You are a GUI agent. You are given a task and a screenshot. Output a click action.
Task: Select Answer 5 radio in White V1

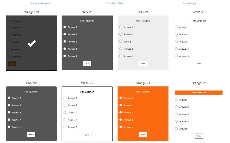click(176, 56)
